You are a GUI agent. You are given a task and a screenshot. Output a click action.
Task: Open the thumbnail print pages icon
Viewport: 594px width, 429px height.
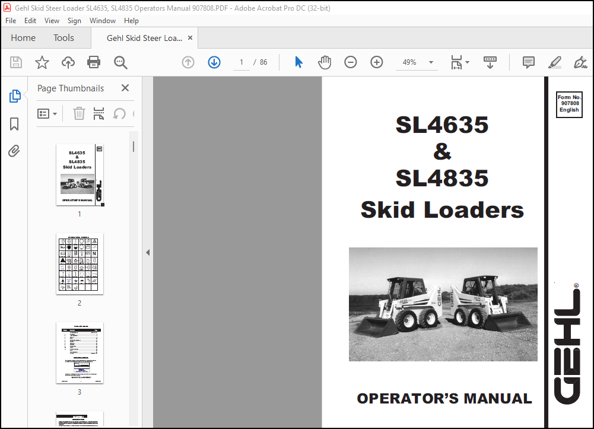99,113
